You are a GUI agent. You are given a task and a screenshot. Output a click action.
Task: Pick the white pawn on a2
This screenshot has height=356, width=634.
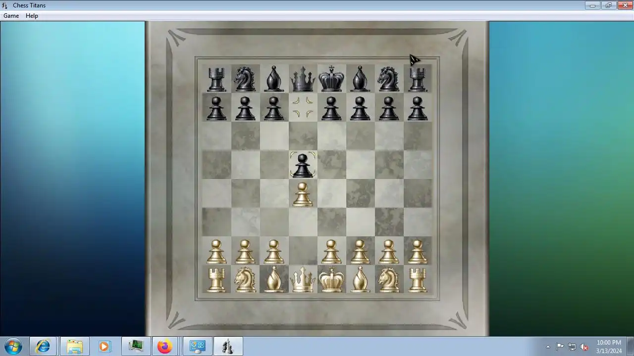click(x=216, y=252)
